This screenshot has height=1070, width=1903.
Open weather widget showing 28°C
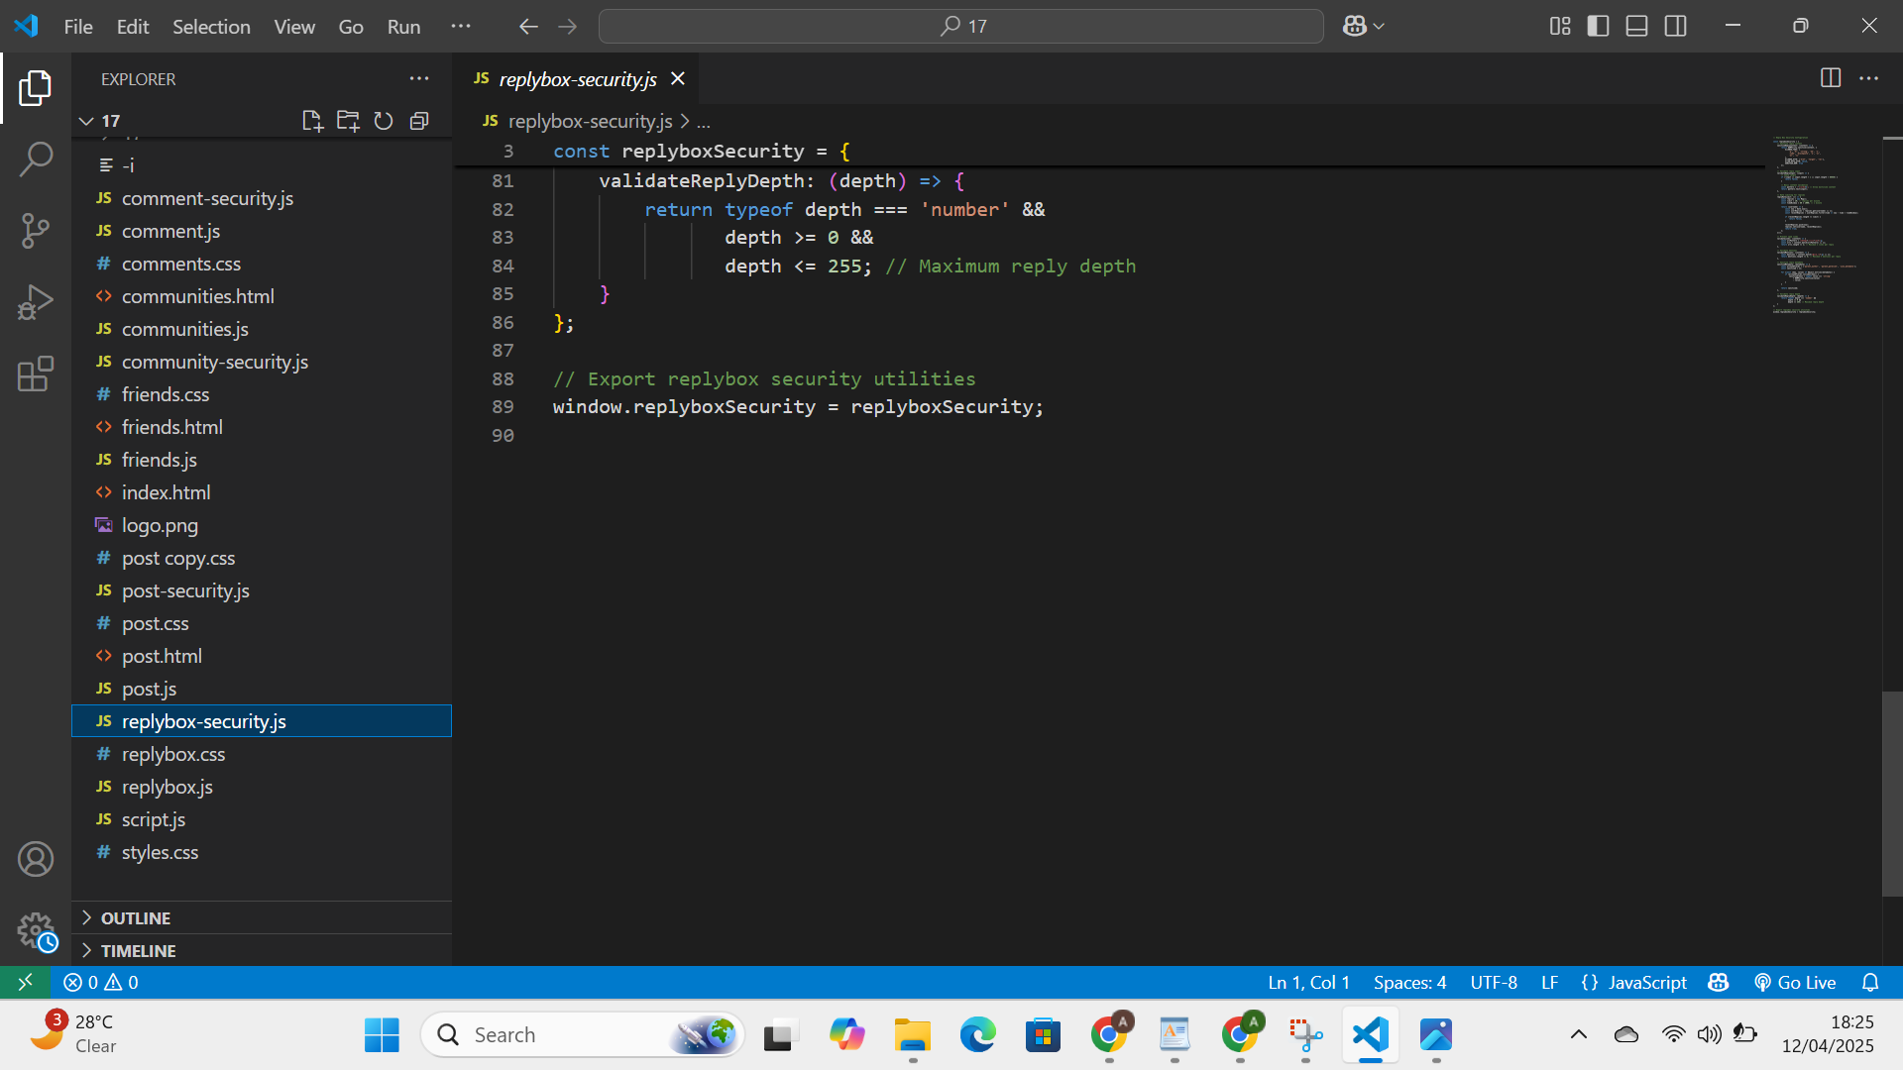(74, 1033)
